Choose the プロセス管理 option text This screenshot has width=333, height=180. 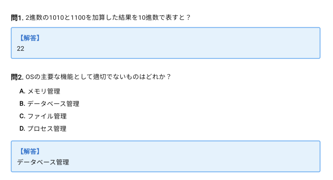click(47, 129)
